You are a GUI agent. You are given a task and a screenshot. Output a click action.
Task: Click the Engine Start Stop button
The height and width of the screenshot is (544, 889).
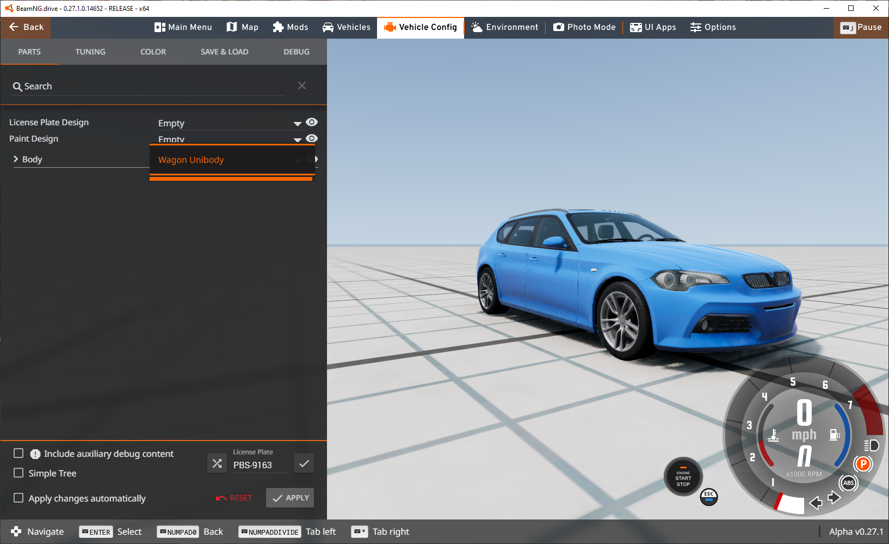coord(683,476)
